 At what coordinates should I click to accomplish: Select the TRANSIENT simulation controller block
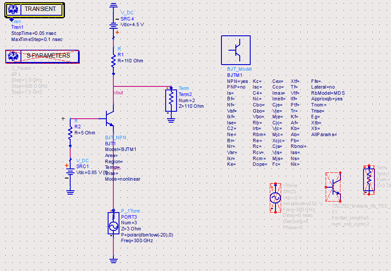click(x=35, y=10)
